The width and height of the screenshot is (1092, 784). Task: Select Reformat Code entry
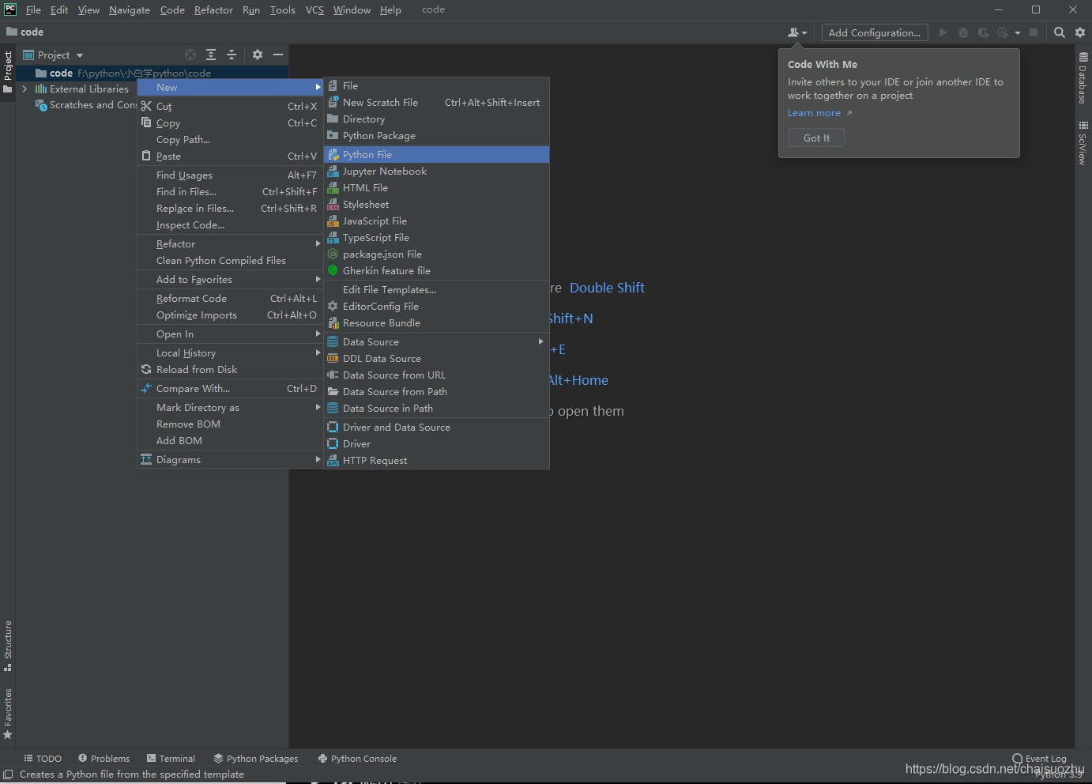(230, 299)
